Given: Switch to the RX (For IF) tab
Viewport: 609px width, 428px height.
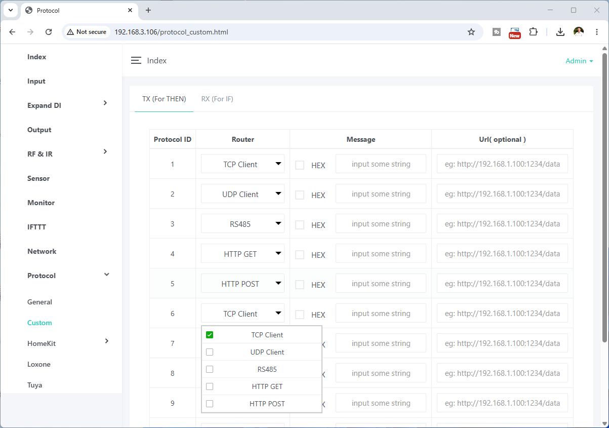Looking at the screenshot, I should [x=217, y=99].
